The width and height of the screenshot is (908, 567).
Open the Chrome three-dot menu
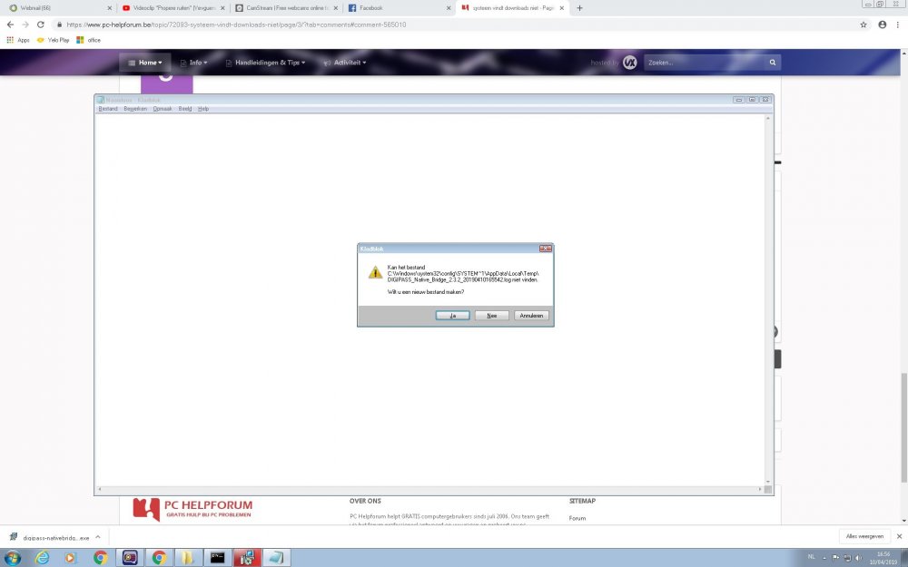coord(898,24)
